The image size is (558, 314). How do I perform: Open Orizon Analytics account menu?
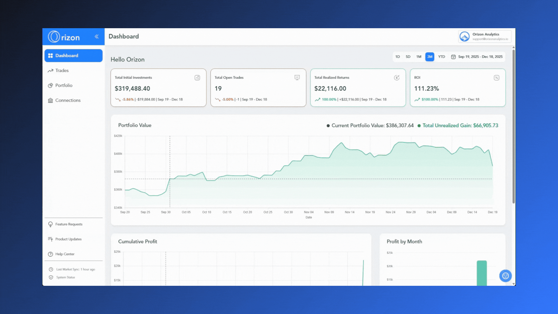484,37
